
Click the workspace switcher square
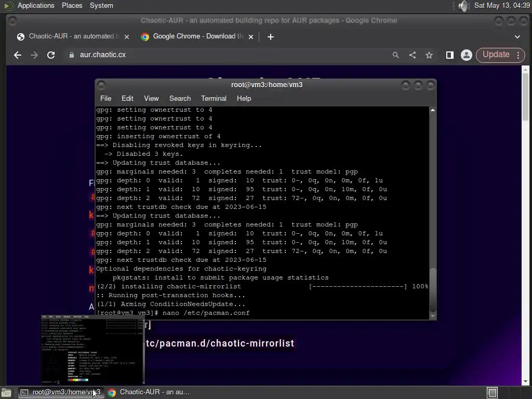(492, 393)
